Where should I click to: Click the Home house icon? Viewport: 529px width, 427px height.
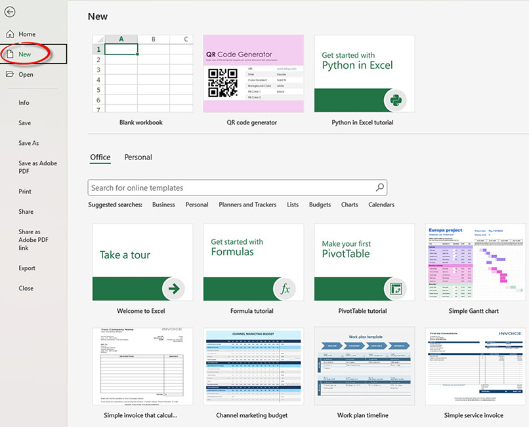tap(10, 34)
